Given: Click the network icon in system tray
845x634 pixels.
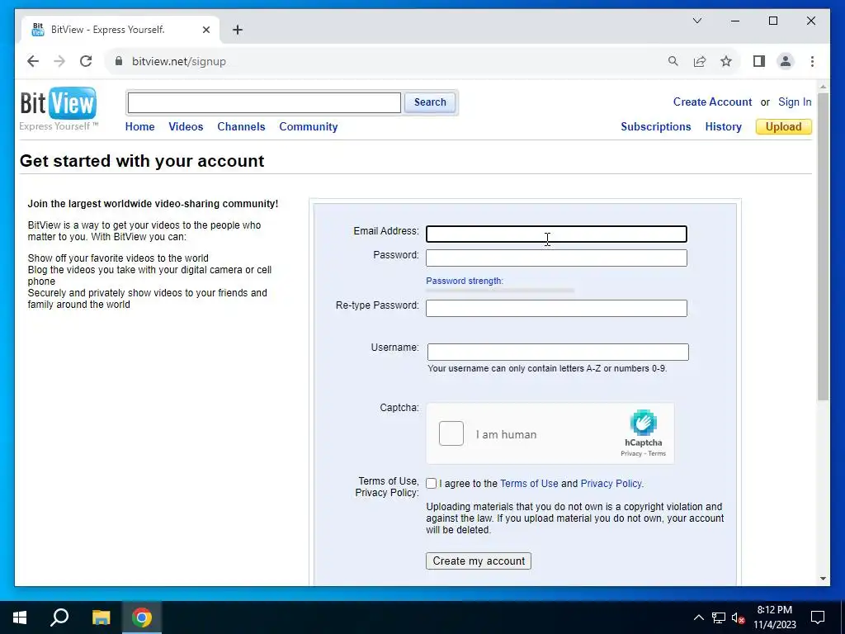Looking at the screenshot, I should click(719, 617).
